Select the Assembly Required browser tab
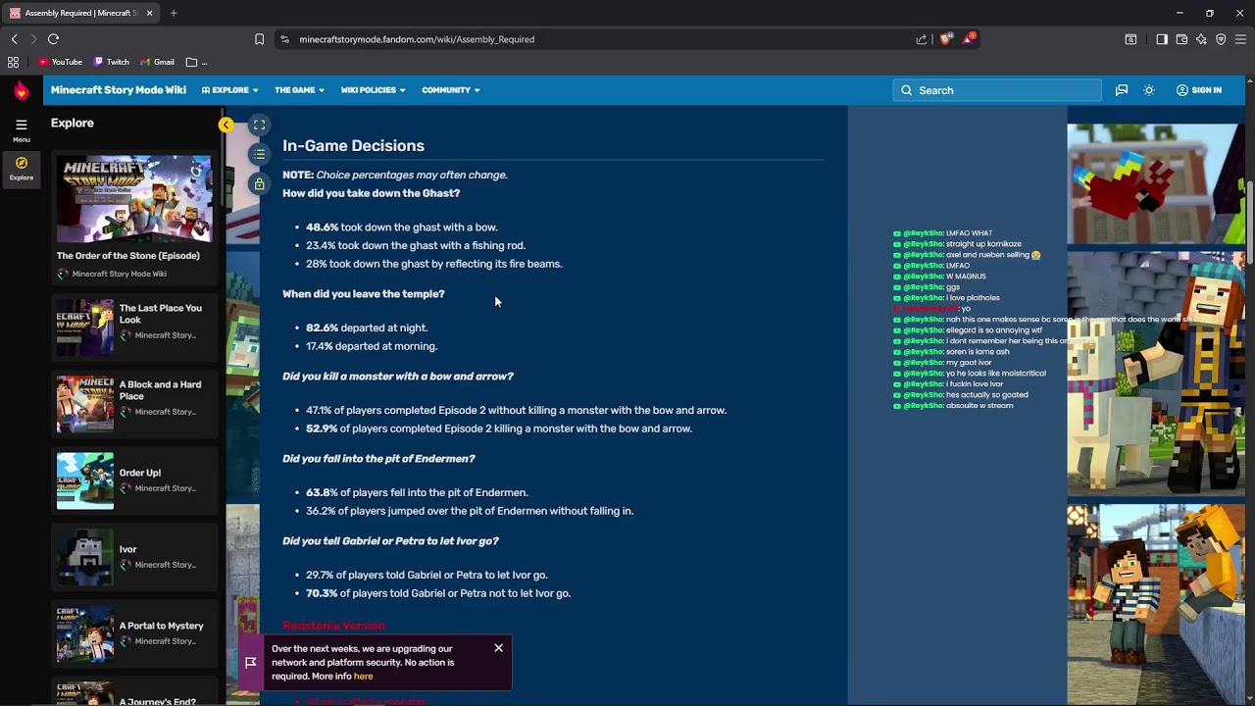Viewport: 1255px width, 706px height. click(x=81, y=13)
